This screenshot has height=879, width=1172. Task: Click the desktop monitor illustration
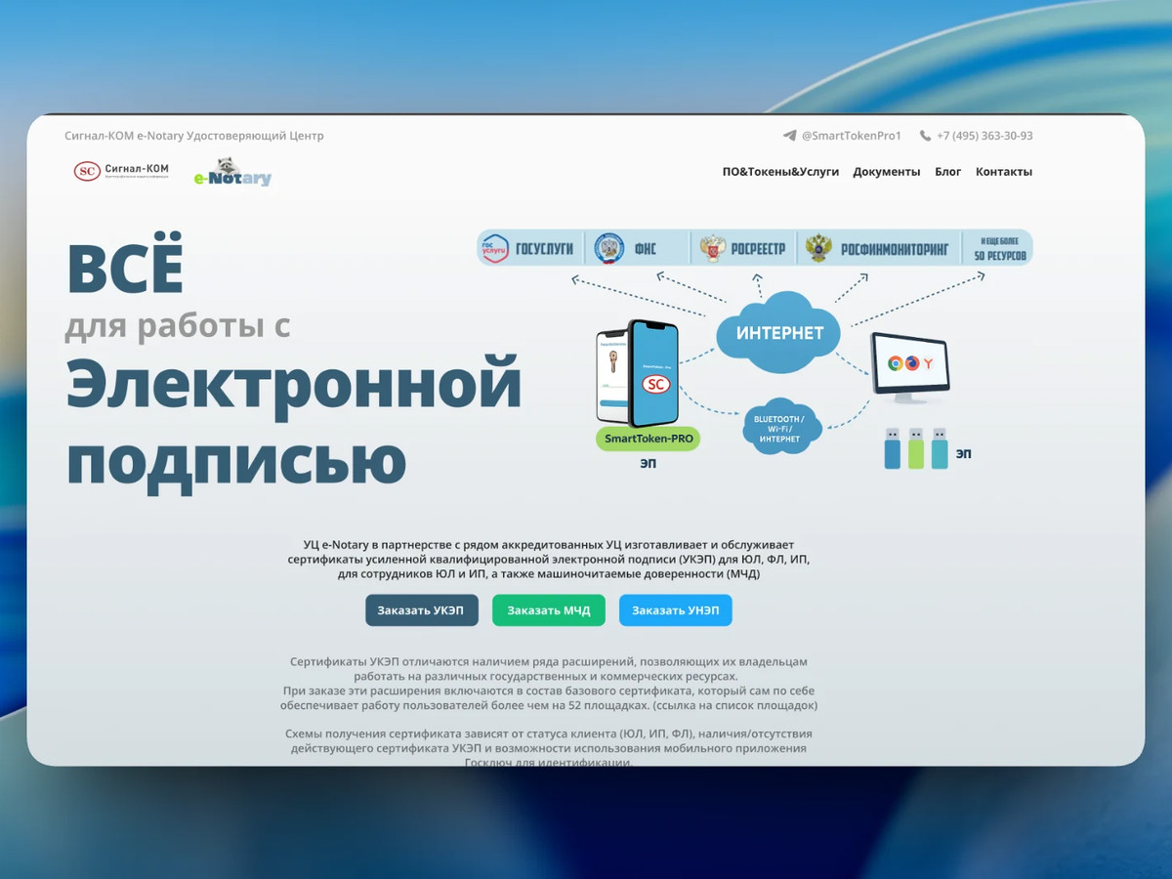pyautogui.click(x=909, y=367)
